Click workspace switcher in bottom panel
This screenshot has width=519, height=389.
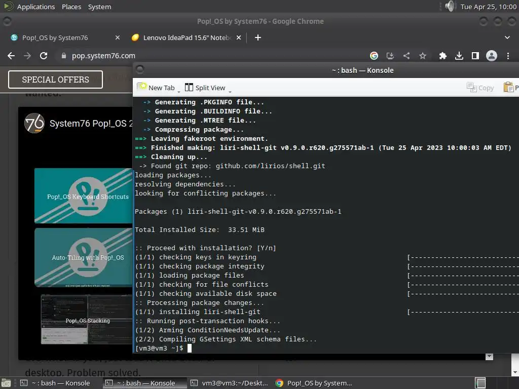click(x=480, y=383)
